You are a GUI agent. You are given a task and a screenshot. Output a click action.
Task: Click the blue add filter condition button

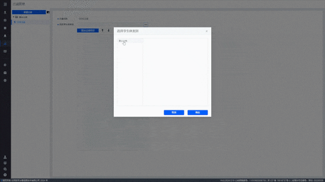(x=88, y=30)
